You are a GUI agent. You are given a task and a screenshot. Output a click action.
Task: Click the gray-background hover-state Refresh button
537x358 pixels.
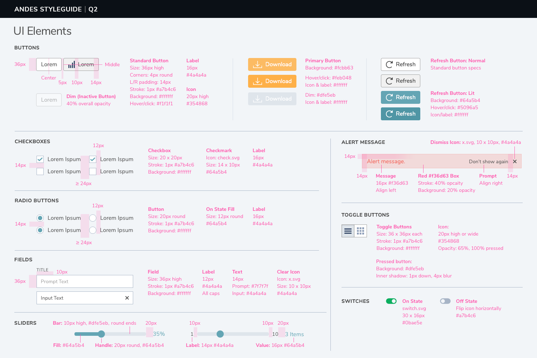tap(401, 81)
